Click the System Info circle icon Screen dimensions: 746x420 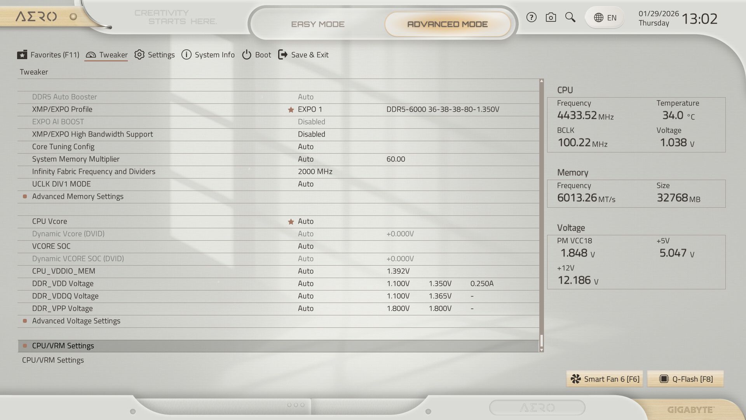pyautogui.click(x=186, y=55)
